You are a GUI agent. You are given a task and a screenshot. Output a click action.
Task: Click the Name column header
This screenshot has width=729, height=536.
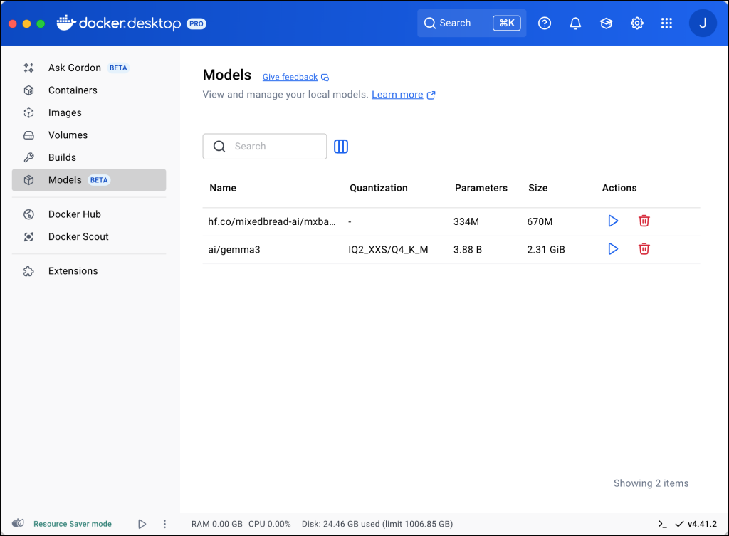(223, 188)
